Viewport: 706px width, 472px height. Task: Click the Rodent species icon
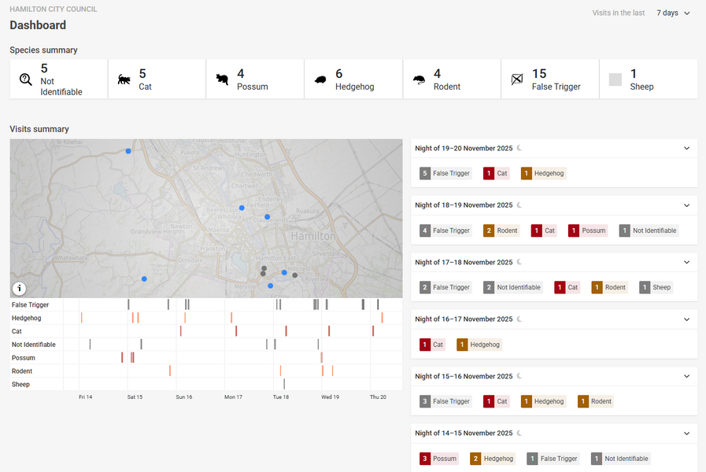420,79
